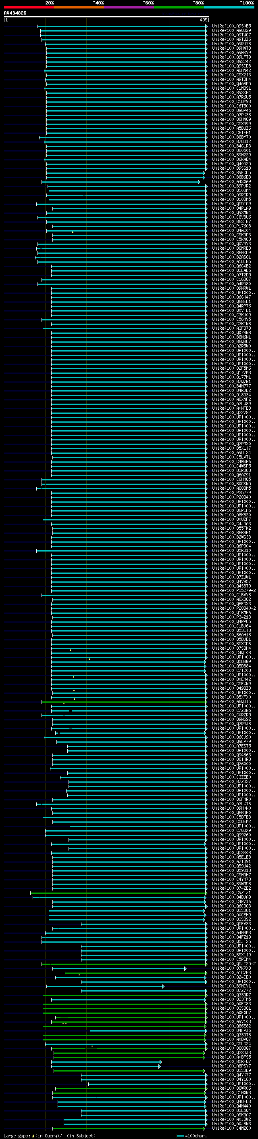
Task: Select the UniRef100_C4M2C0 label
Action: [x=231, y=1128]
